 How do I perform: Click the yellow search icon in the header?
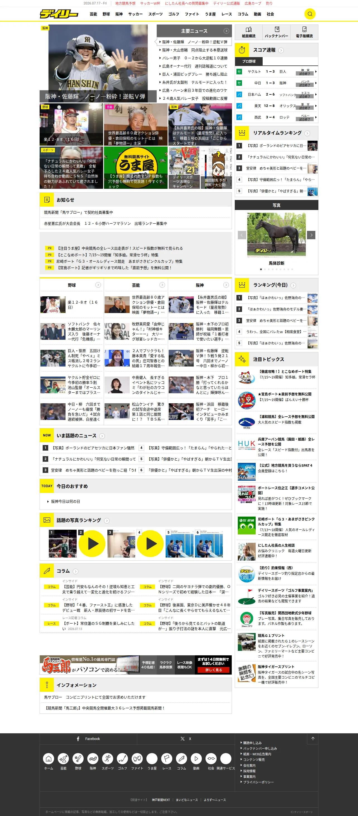pos(310,14)
